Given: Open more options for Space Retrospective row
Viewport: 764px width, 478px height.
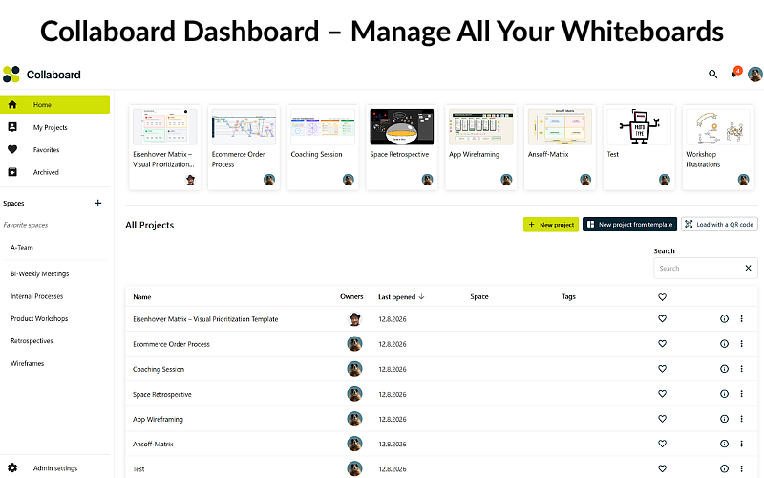Looking at the screenshot, I should (742, 394).
